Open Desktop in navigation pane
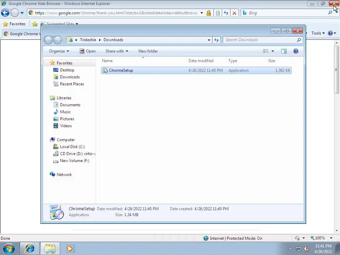The height and width of the screenshot is (255, 340). (x=67, y=70)
